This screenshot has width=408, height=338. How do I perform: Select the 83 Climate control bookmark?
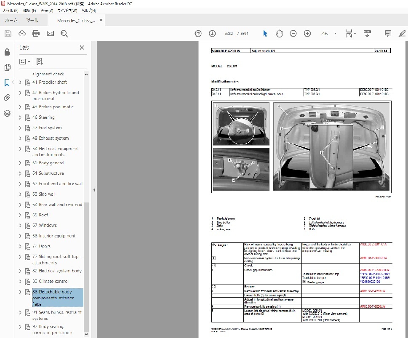(x=51, y=281)
